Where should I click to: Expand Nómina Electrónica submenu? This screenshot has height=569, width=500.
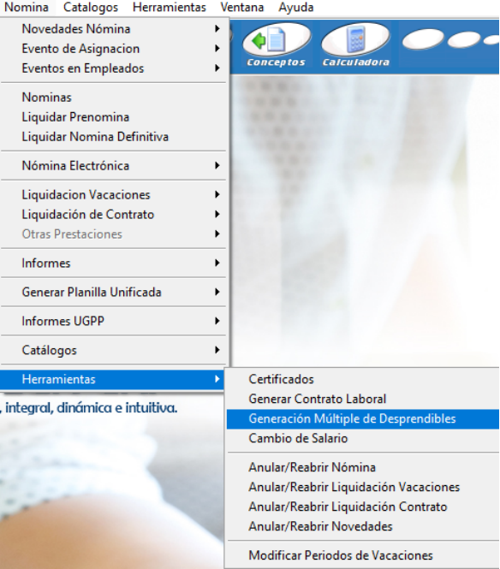click(113, 165)
